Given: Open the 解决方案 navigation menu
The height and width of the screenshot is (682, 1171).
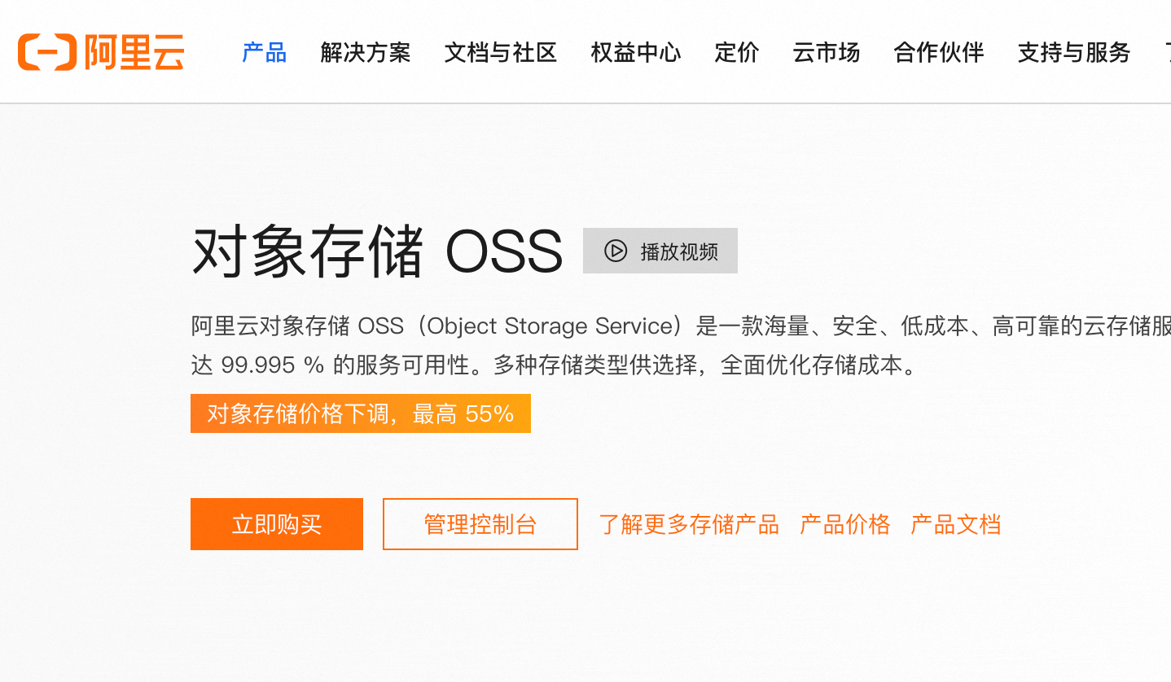Looking at the screenshot, I should pyautogui.click(x=366, y=53).
